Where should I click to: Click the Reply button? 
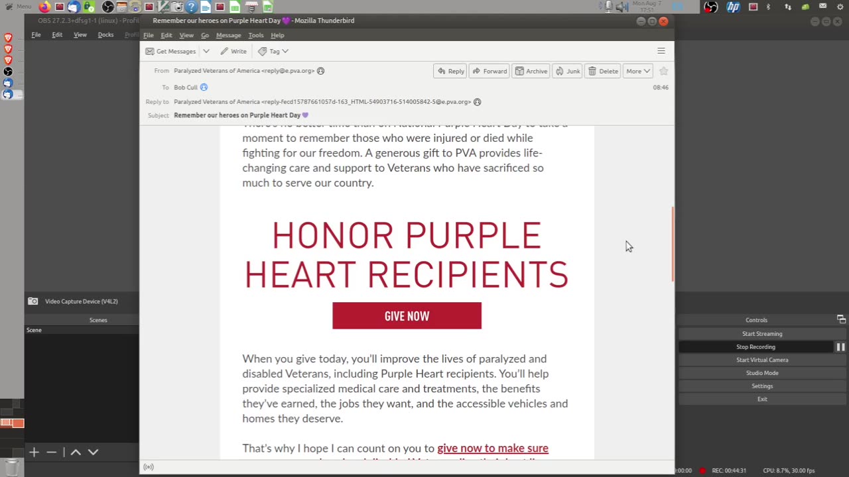point(450,71)
